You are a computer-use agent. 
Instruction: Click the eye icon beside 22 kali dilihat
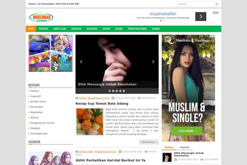[202, 160]
